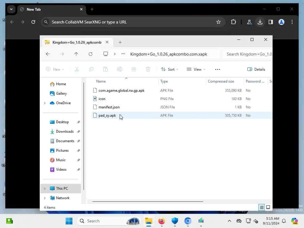Open the Chrome profile avatar
This screenshot has width=304, height=228.
tap(281, 22)
